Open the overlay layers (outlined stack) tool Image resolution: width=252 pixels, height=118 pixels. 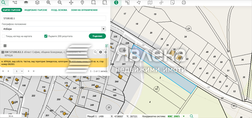37,3
